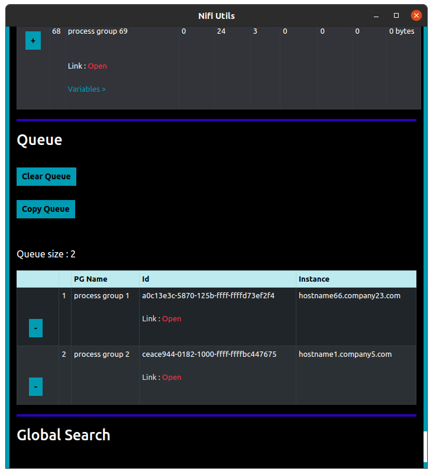Click the hostname1.company5.com instance cell
The width and height of the screenshot is (433, 474).
pos(345,354)
